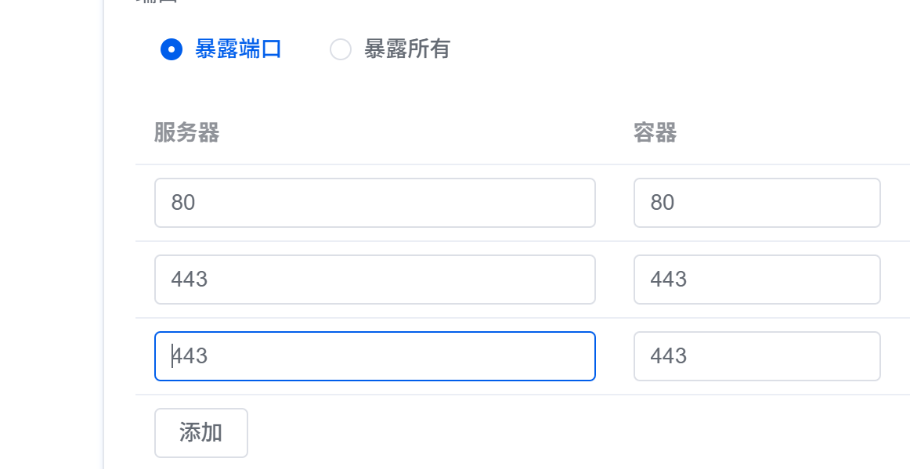Image resolution: width=910 pixels, height=469 pixels.
Task: Switch to exposing all ports option
Action: pyautogui.click(x=341, y=49)
